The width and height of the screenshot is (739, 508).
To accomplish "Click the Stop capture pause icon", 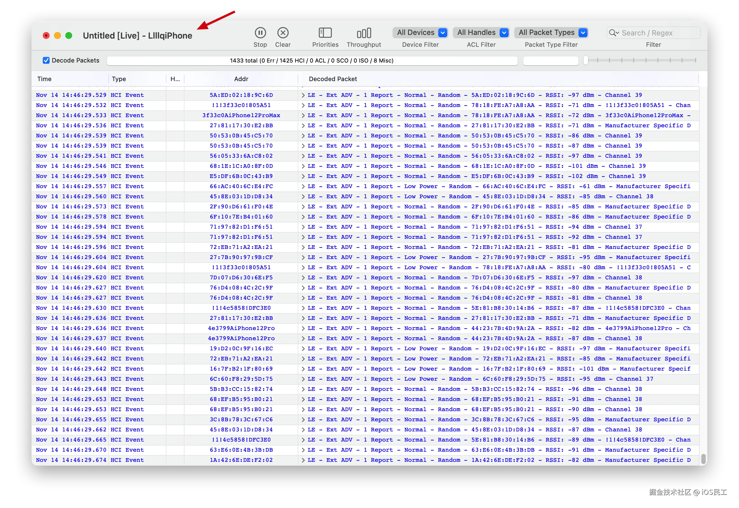I will (260, 33).
